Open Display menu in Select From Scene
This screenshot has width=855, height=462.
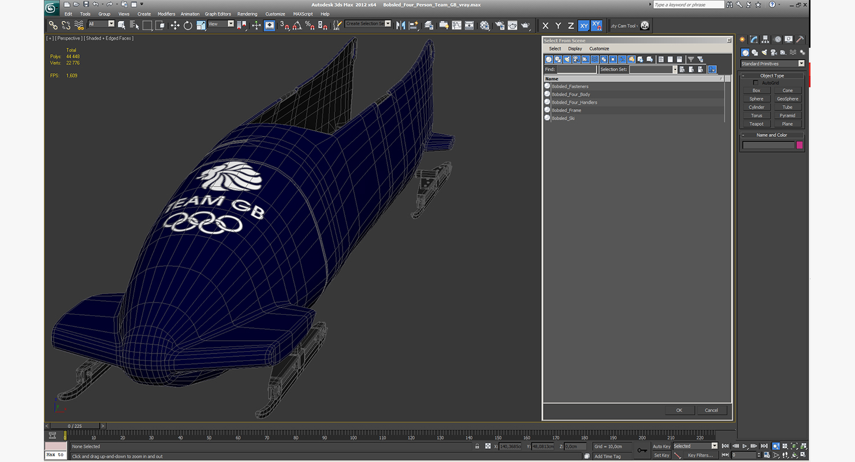click(x=575, y=49)
